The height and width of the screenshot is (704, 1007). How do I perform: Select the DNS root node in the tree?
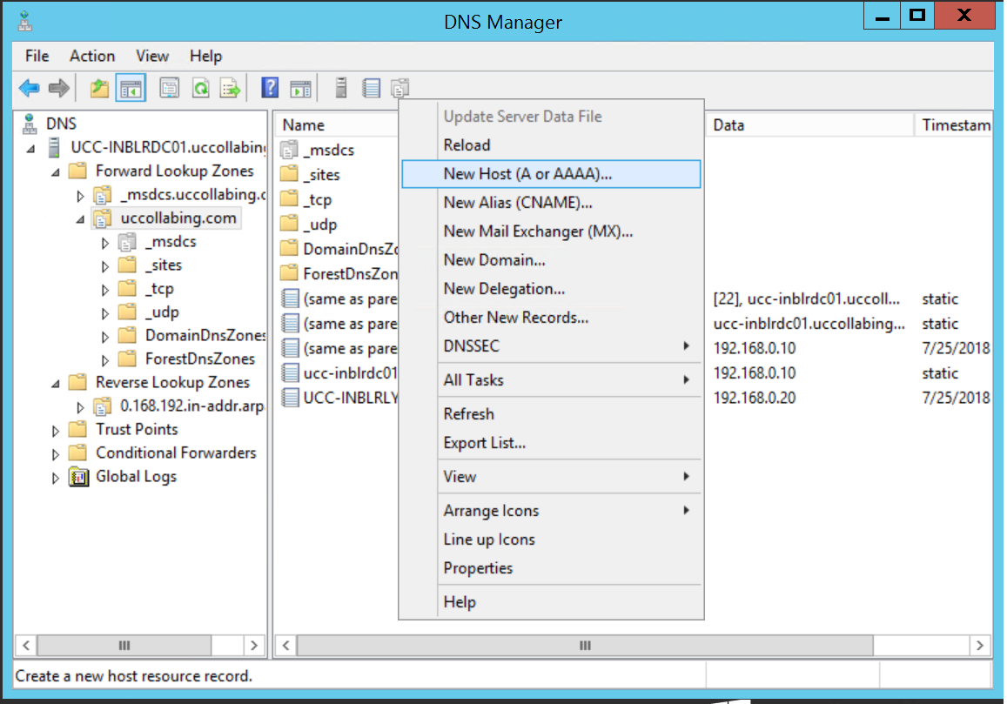[x=61, y=124]
